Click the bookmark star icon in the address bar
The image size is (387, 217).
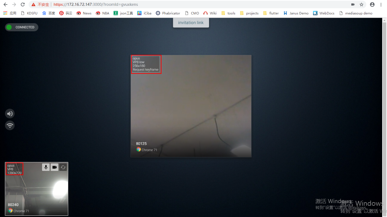click(362, 5)
